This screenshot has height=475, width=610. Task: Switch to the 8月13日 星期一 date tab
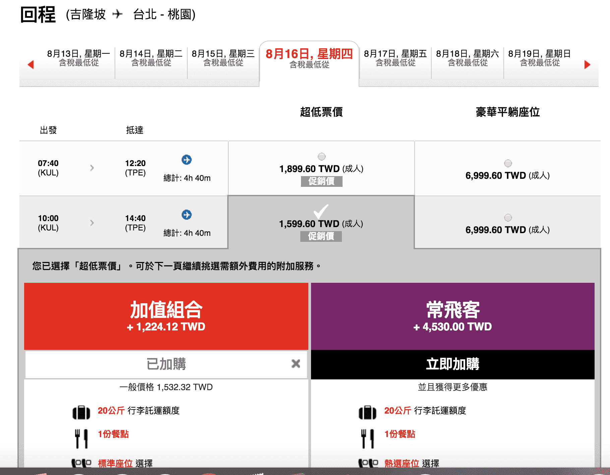[79, 58]
